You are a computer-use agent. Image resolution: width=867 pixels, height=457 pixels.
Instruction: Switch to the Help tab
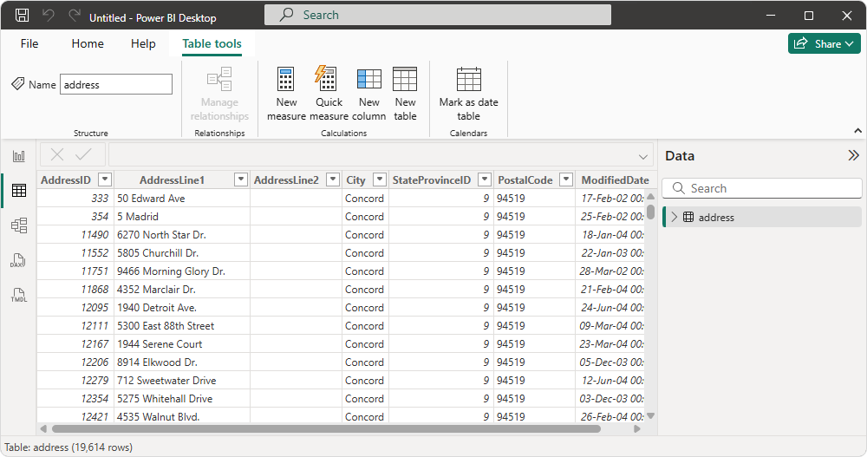[x=143, y=43]
